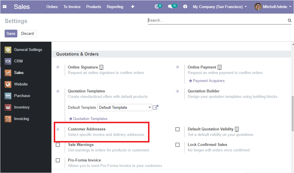Click the Inventory box icon in sidebar
This screenshot has height=173, width=294.
point(8,107)
